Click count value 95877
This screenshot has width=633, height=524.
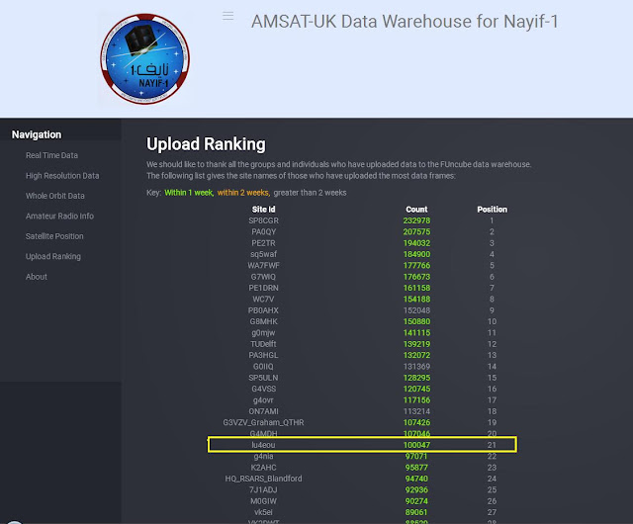click(416, 468)
